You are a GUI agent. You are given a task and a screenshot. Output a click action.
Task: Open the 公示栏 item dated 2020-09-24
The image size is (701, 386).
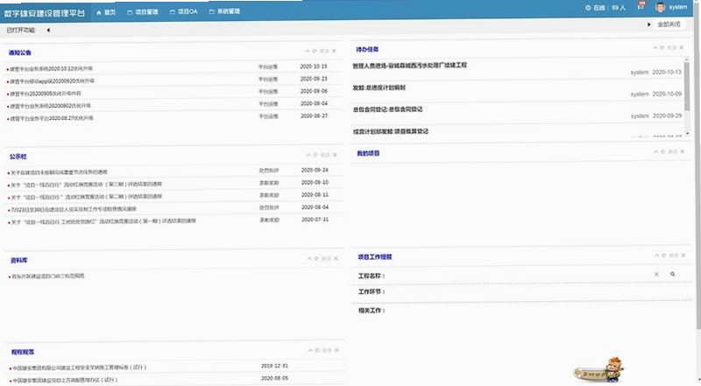point(59,172)
